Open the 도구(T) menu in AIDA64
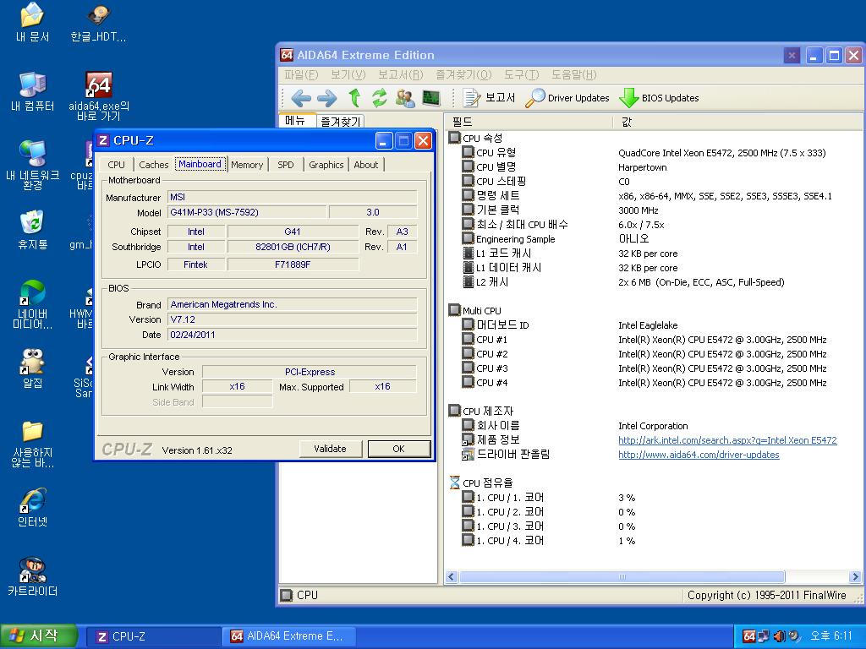Viewport: 866px width, 649px height. point(521,74)
